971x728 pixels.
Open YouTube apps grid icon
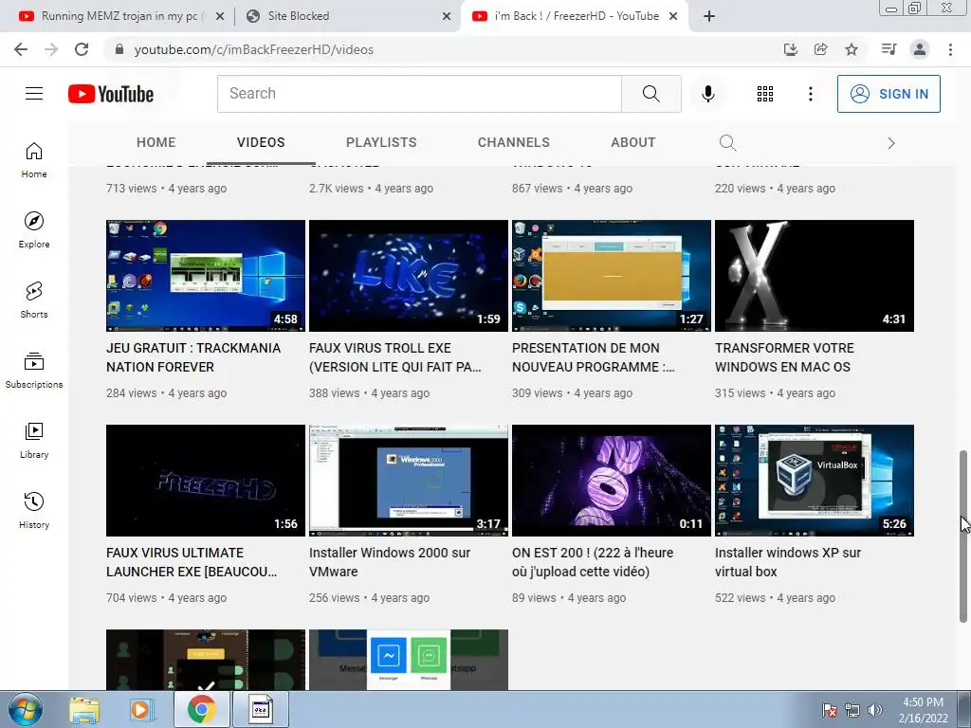tap(765, 94)
